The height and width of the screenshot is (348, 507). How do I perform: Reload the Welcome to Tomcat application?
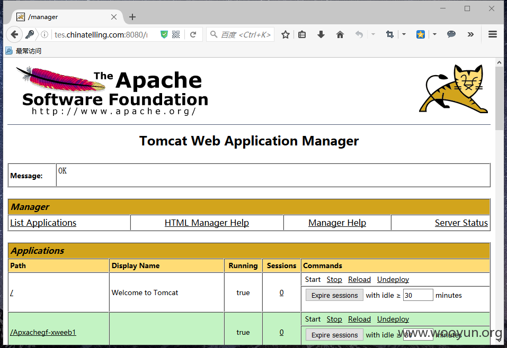(359, 279)
